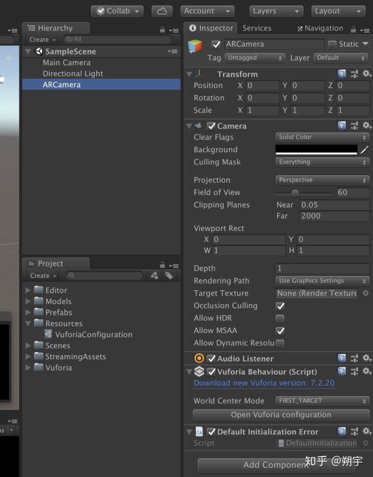Click the black Background color swatch

316,150
